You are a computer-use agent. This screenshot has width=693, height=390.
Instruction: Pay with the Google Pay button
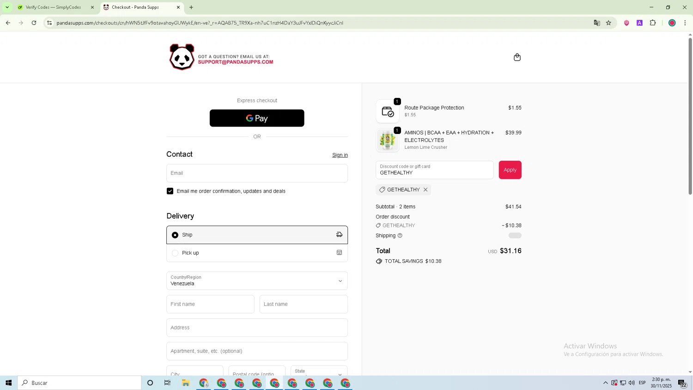[257, 118]
